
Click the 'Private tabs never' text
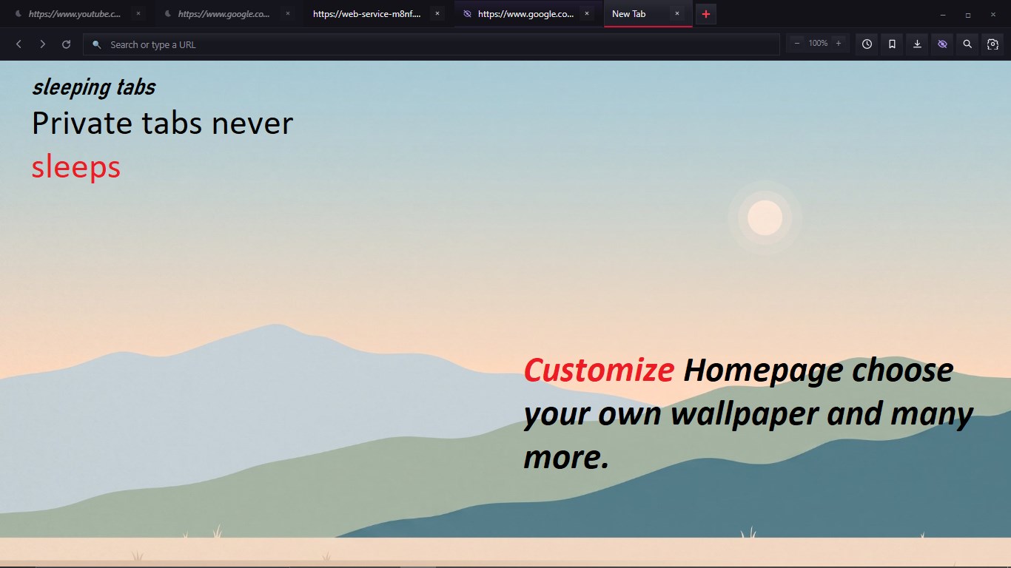[162, 123]
